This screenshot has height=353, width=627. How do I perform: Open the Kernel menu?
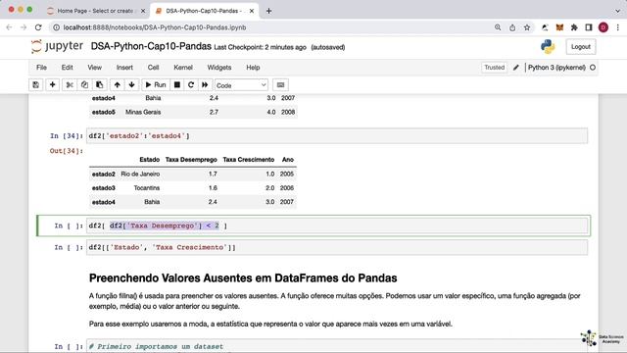183,68
